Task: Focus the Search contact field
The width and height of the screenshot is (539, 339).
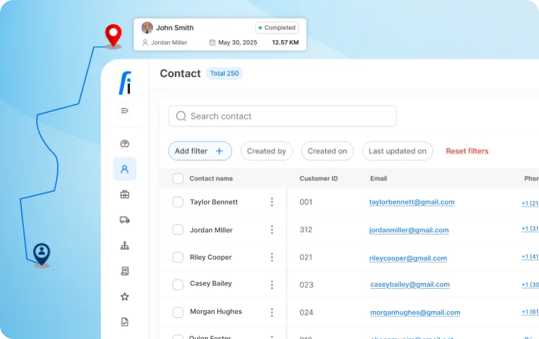Action: pyautogui.click(x=282, y=116)
